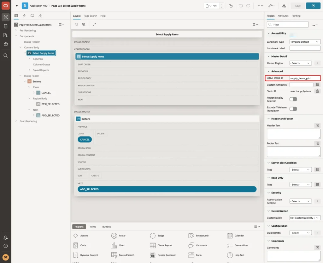This screenshot has height=263, width=323.
Task: Show Buttons gallery tab
Action: [107, 227]
